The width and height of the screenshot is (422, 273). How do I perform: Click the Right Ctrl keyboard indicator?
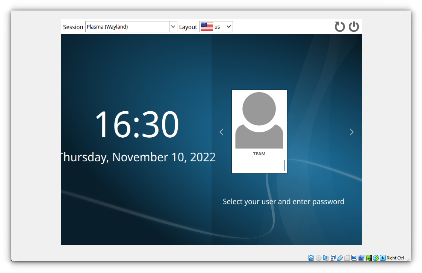(395, 258)
